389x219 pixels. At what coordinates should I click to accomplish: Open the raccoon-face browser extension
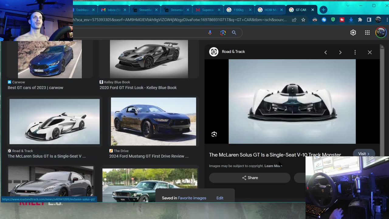[315, 20]
